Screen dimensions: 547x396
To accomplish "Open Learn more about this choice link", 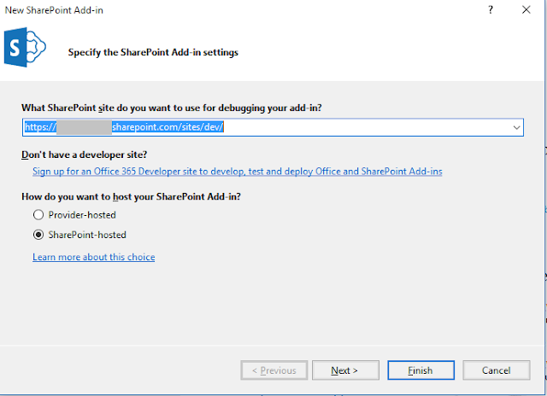I will click(94, 257).
